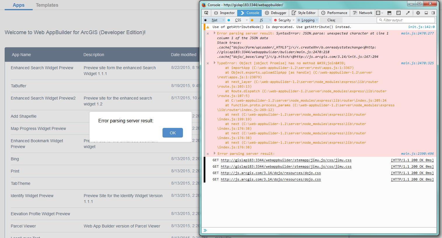Click error icon beside SyntaxError message

208,34
